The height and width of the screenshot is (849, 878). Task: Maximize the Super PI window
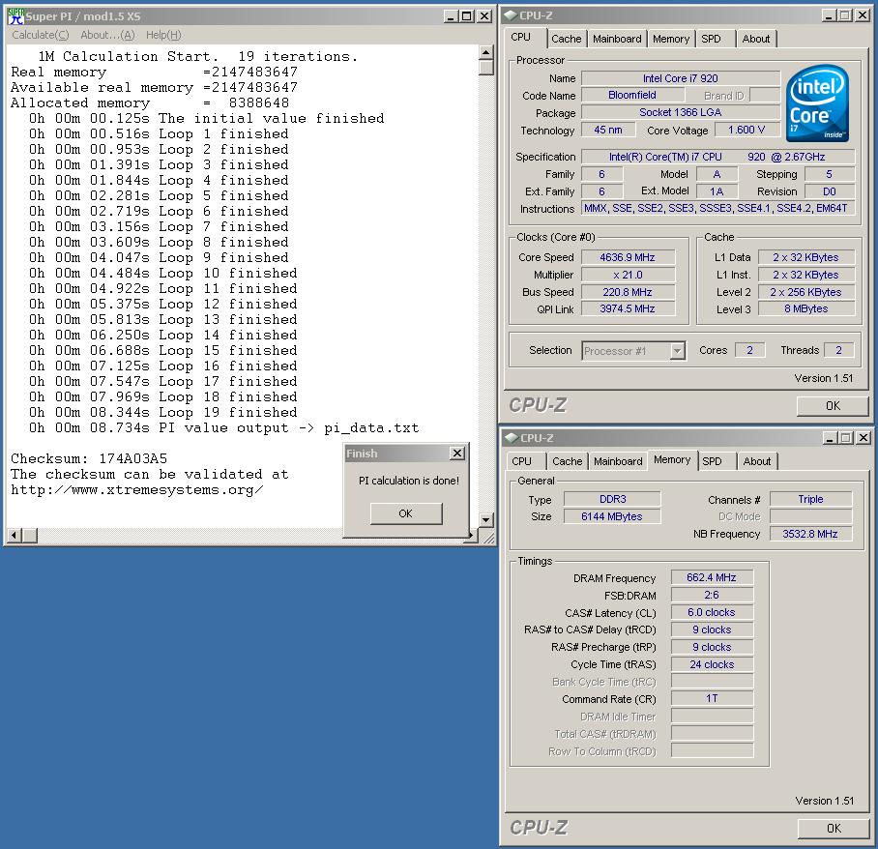[x=466, y=16]
